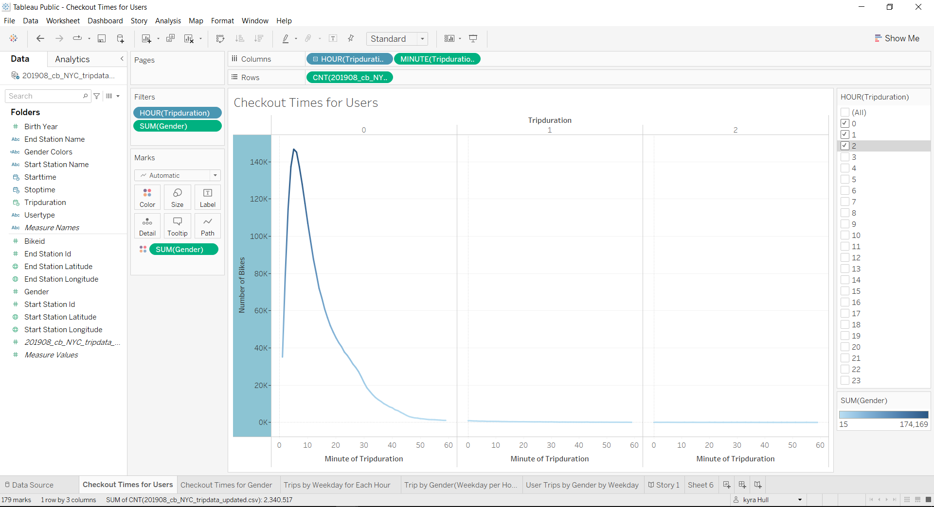Check hour 3 in the HOUR(Tripduration) filter
This screenshot has height=507, width=934.
[845, 157]
